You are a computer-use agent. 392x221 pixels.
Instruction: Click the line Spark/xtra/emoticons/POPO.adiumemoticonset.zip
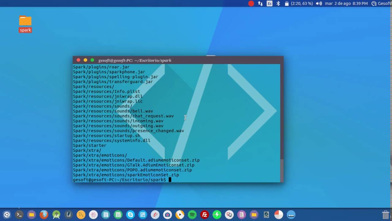click(x=132, y=170)
